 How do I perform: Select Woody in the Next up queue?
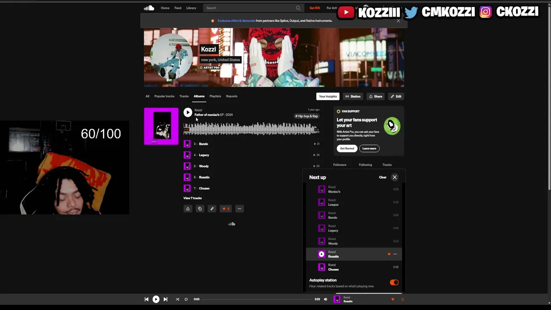click(354, 241)
